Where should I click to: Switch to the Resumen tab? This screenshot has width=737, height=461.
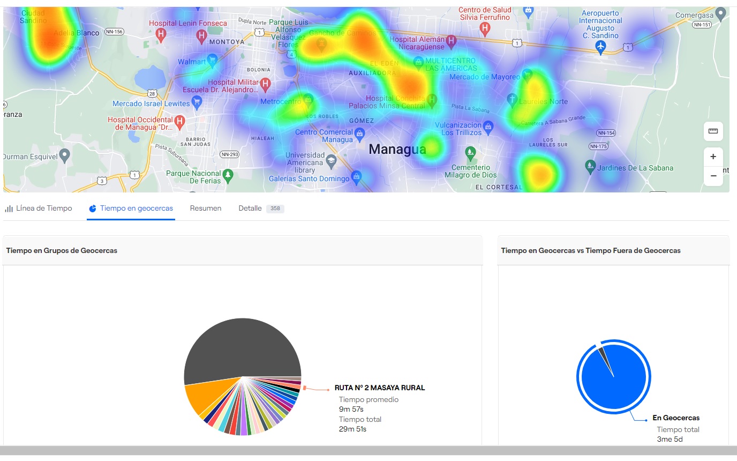(x=206, y=209)
